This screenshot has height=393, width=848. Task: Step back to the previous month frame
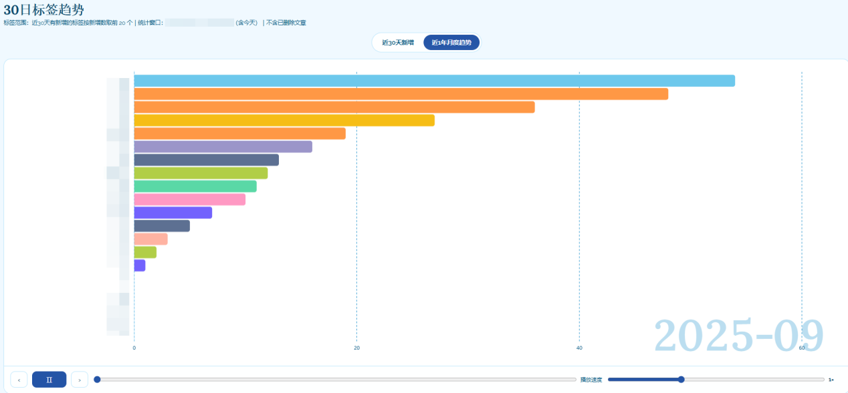(x=19, y=380)
